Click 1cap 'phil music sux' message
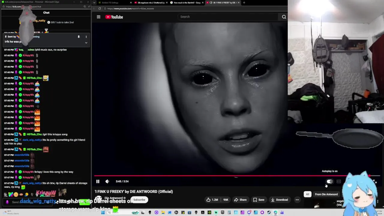Image resolution: width=384 pixels, height=216 pixels. point(35,50)
